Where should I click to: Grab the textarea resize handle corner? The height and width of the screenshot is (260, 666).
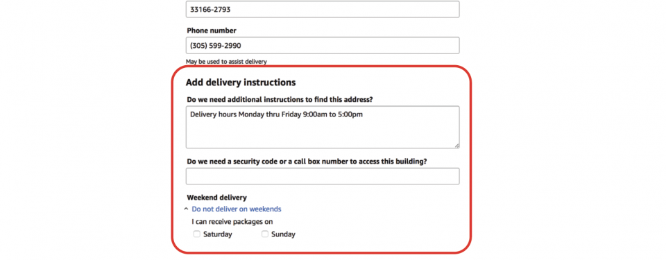coord(457,146)
